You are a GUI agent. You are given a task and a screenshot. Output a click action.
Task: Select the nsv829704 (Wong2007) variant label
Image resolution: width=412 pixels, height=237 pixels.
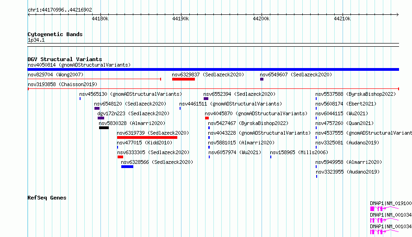tap(56, 75)
